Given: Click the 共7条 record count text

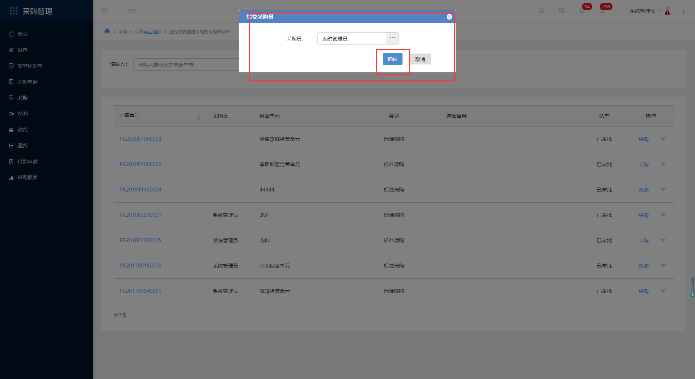Looking at the screenshot, I should click(x=120, y=315).
